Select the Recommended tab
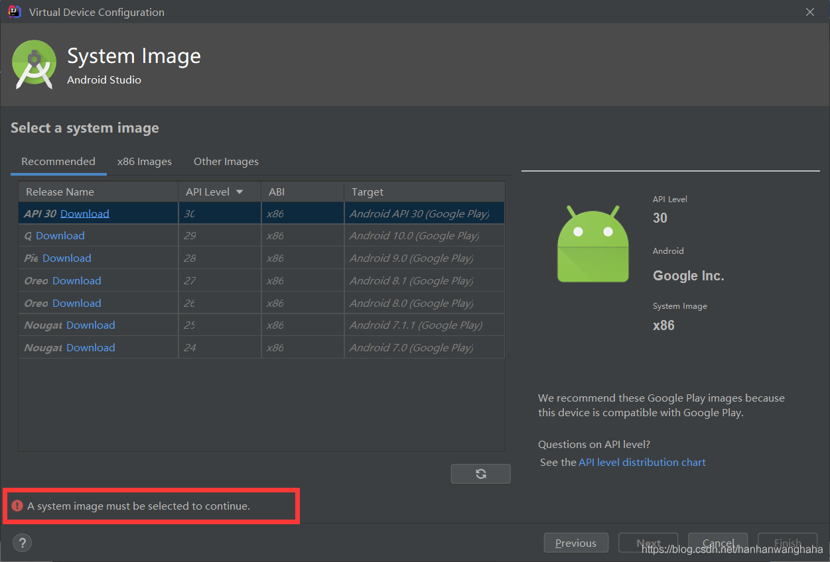This screenshot has height=562, width=830. click(x=58, y=161)
